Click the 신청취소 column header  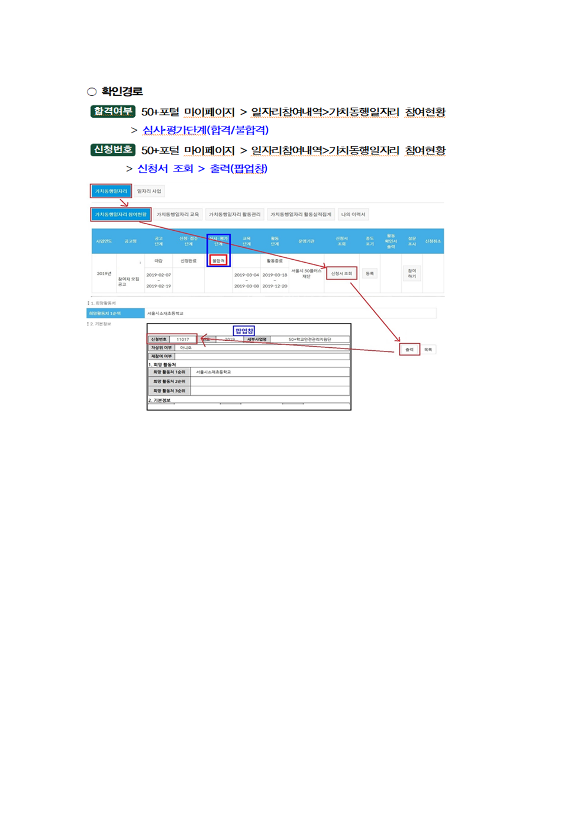tap(433, 241)
